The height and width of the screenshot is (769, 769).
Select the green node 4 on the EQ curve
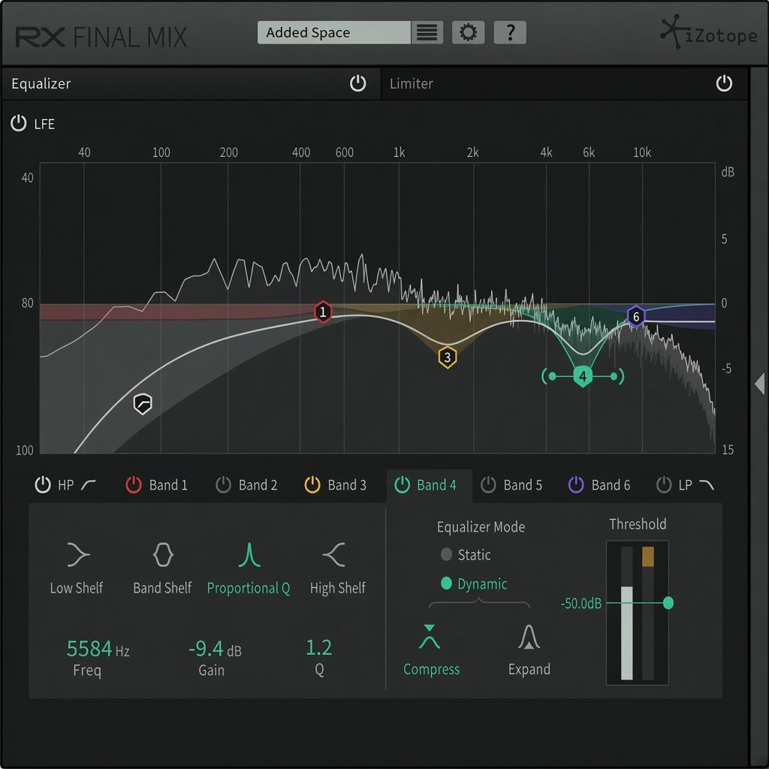click(x=583, y=377)
